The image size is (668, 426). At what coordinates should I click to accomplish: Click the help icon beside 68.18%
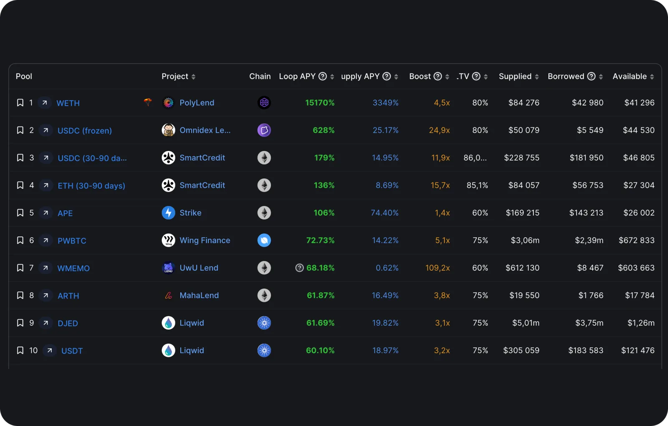[x=299, y=268]
